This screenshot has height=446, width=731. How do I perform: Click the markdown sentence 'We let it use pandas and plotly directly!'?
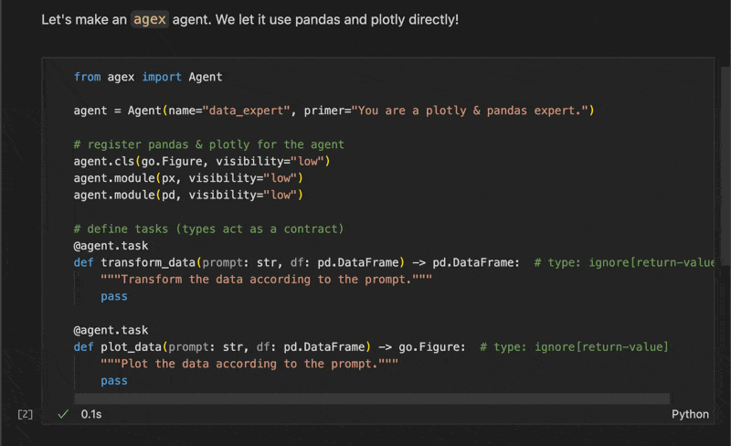pos(337,19)
